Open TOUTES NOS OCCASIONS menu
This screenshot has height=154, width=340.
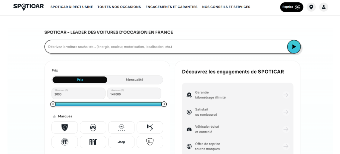pyautogui.click(x=119, y=7)
